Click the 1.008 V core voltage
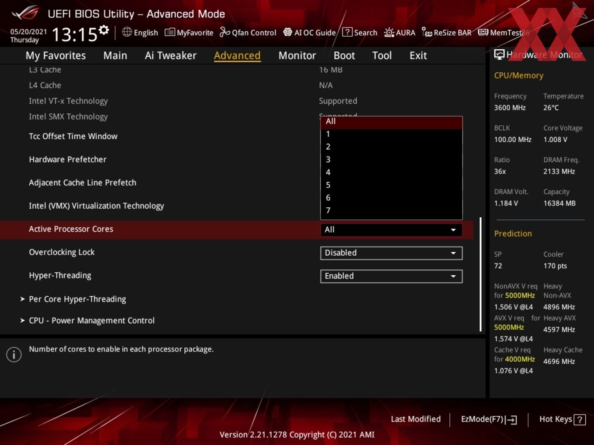 pos(555,139)
